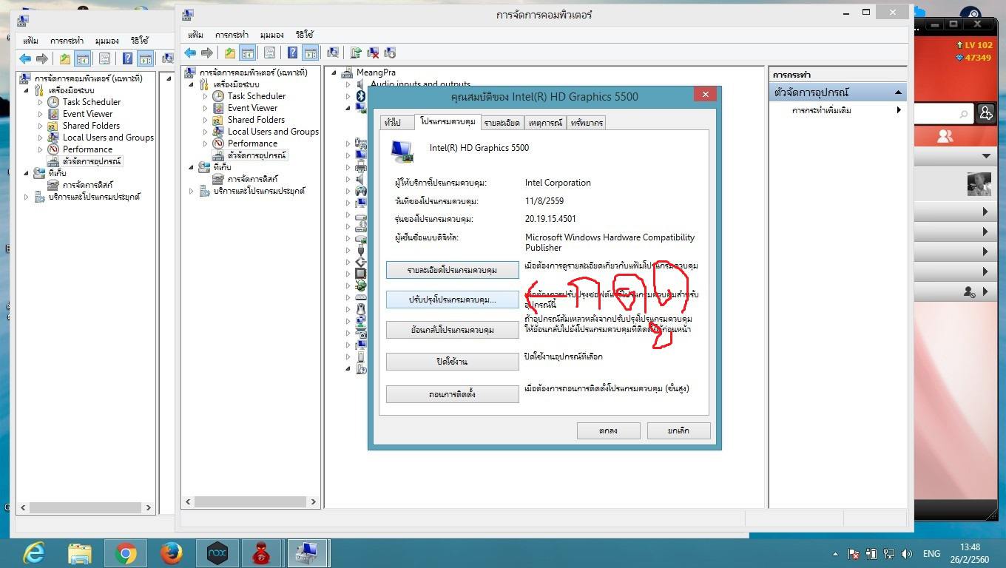Click horizontal scrollbar in rear window tree pane
This screenshot has height=568, width=1006.
85,507
